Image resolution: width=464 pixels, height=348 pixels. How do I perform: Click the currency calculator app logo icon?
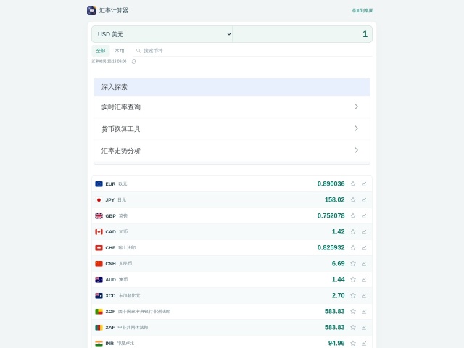[91, 10]
